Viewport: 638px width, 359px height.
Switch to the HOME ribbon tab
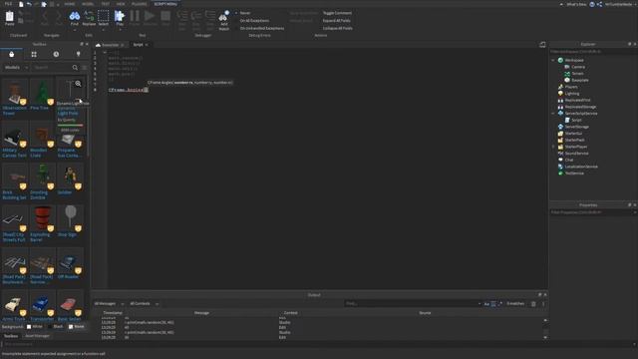tap(69, 4)
